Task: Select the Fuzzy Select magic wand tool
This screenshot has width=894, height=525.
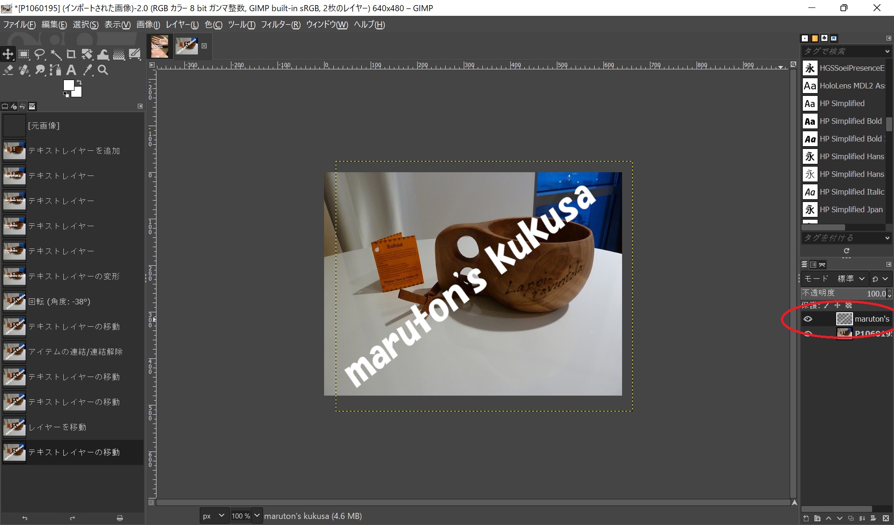Action: [55, 54]
